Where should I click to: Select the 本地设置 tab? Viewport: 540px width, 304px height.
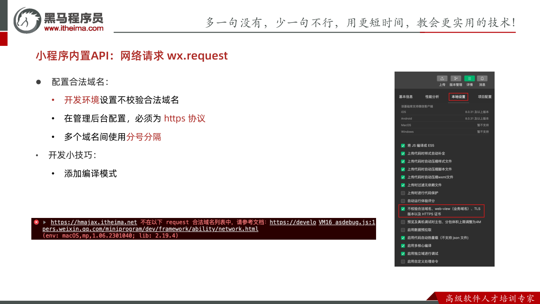tap(458, 97)
